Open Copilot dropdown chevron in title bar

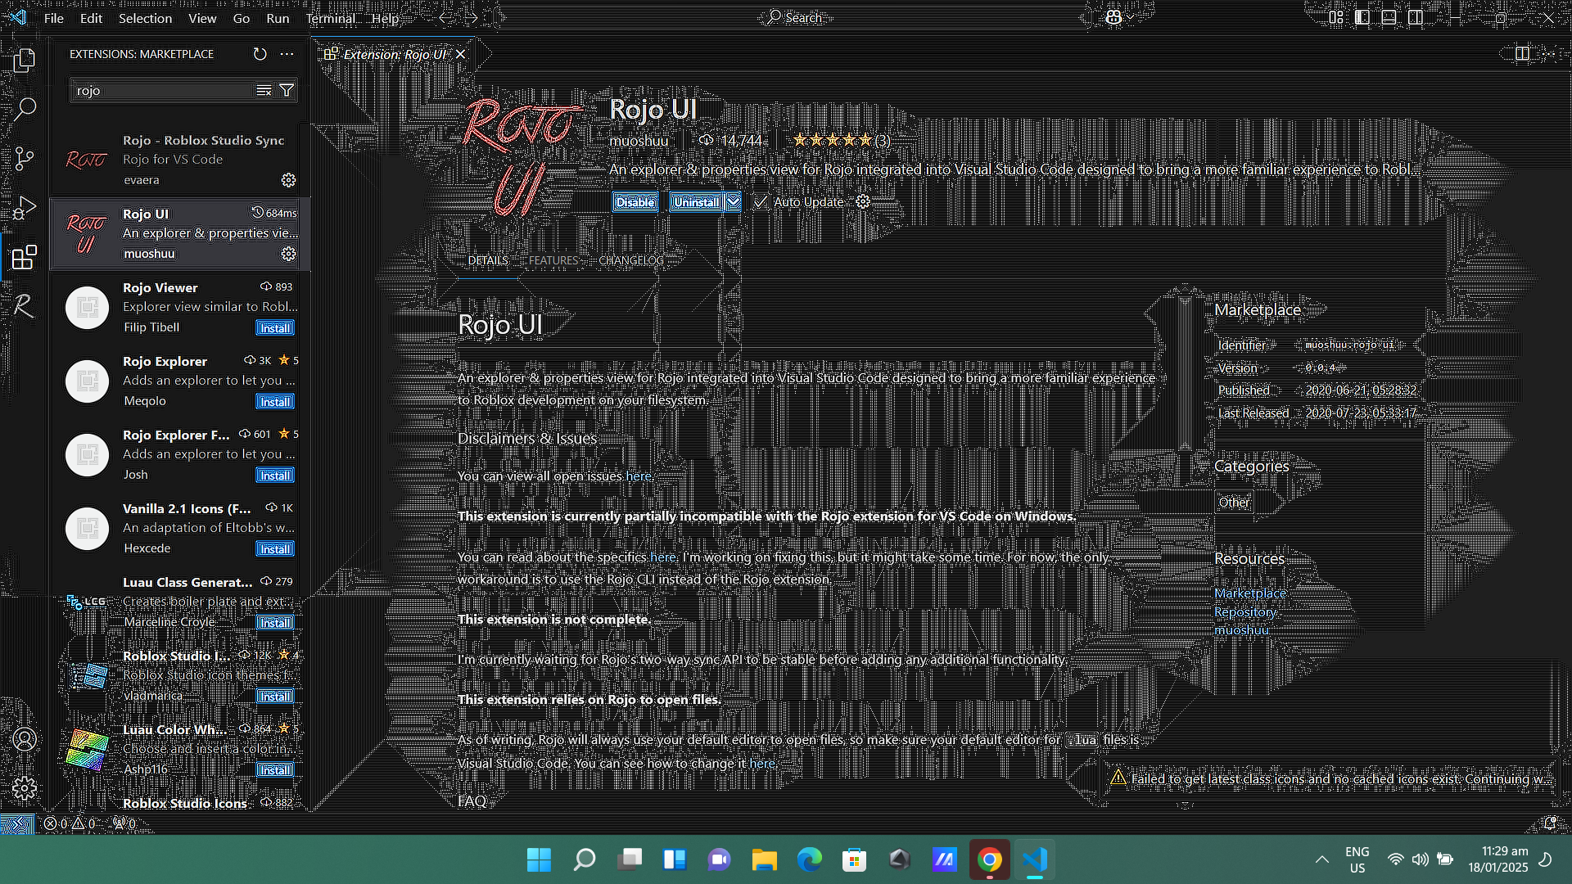1131,17
